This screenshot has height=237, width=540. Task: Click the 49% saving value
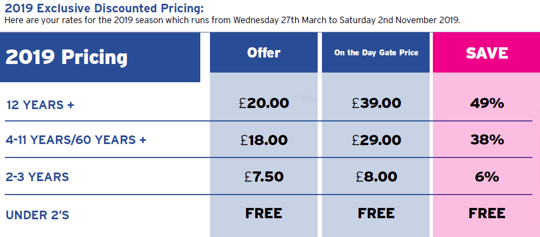[x=487, y=103]
